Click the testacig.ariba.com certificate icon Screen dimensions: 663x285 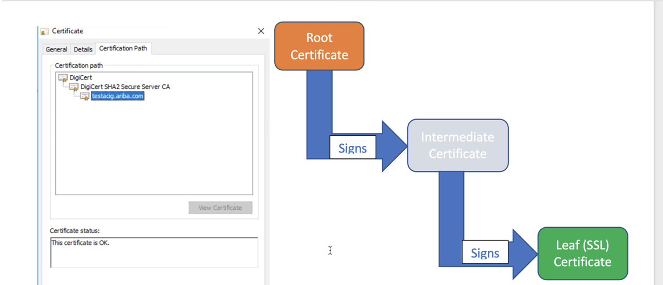coord(84,96)
